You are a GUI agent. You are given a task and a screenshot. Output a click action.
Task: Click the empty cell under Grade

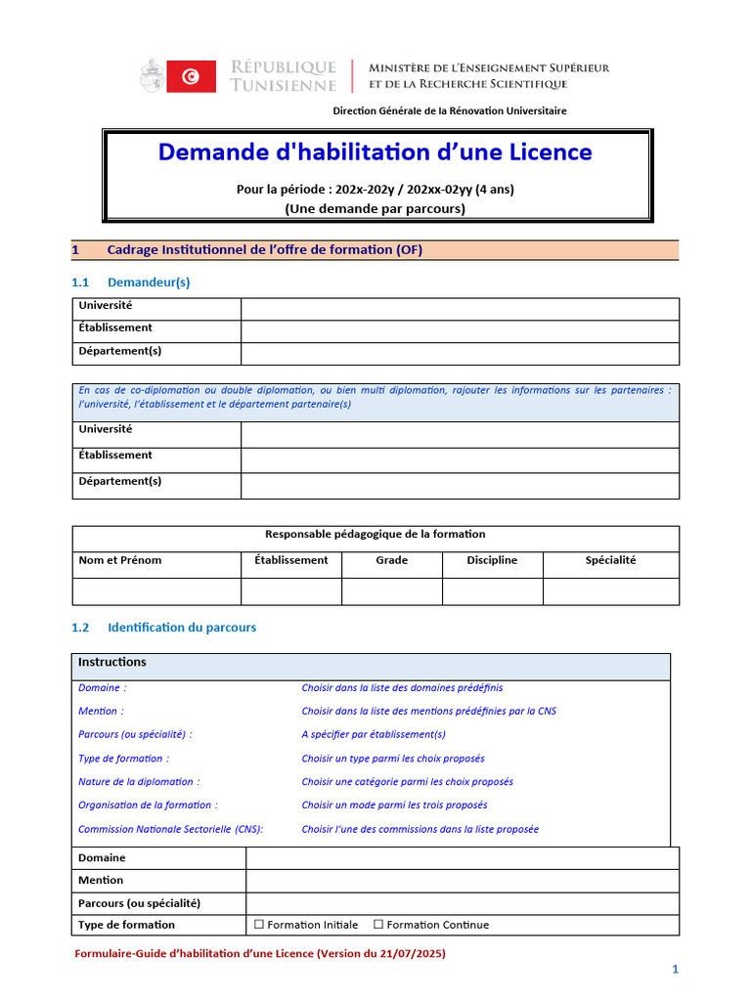point(391,591)
